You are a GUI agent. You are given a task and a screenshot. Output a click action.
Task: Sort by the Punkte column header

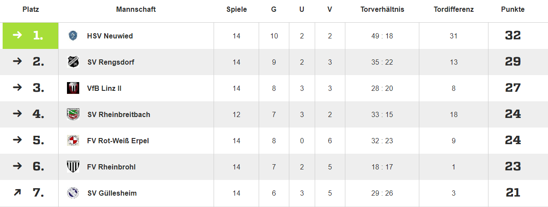point(513,9)
